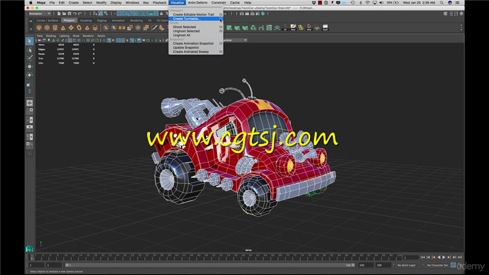Open the viewport Renderer menu
Image resolution: width=489 pixels, height=275 pixels.
point(88,36)
